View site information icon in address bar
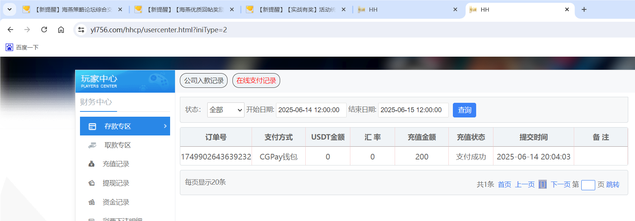This screenshot has height=221, width=635. [81, 30]
